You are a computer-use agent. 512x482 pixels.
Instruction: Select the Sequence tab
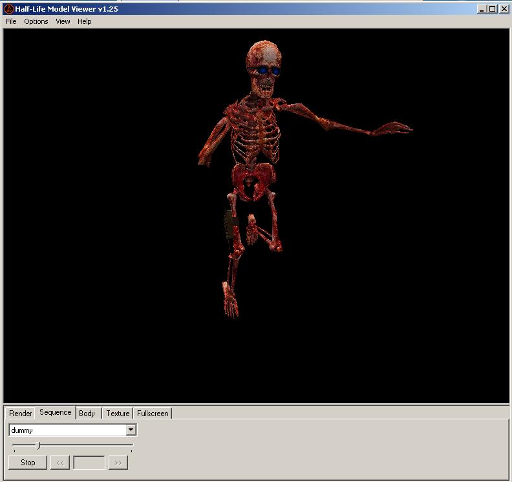tap(56, 412)
